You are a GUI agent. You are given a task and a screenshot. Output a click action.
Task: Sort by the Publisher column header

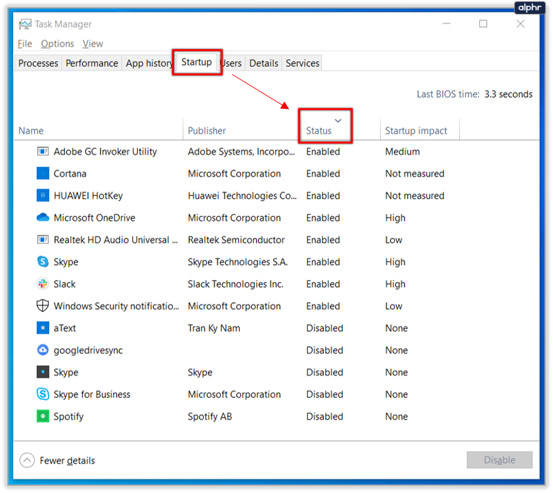pos(240,128)
